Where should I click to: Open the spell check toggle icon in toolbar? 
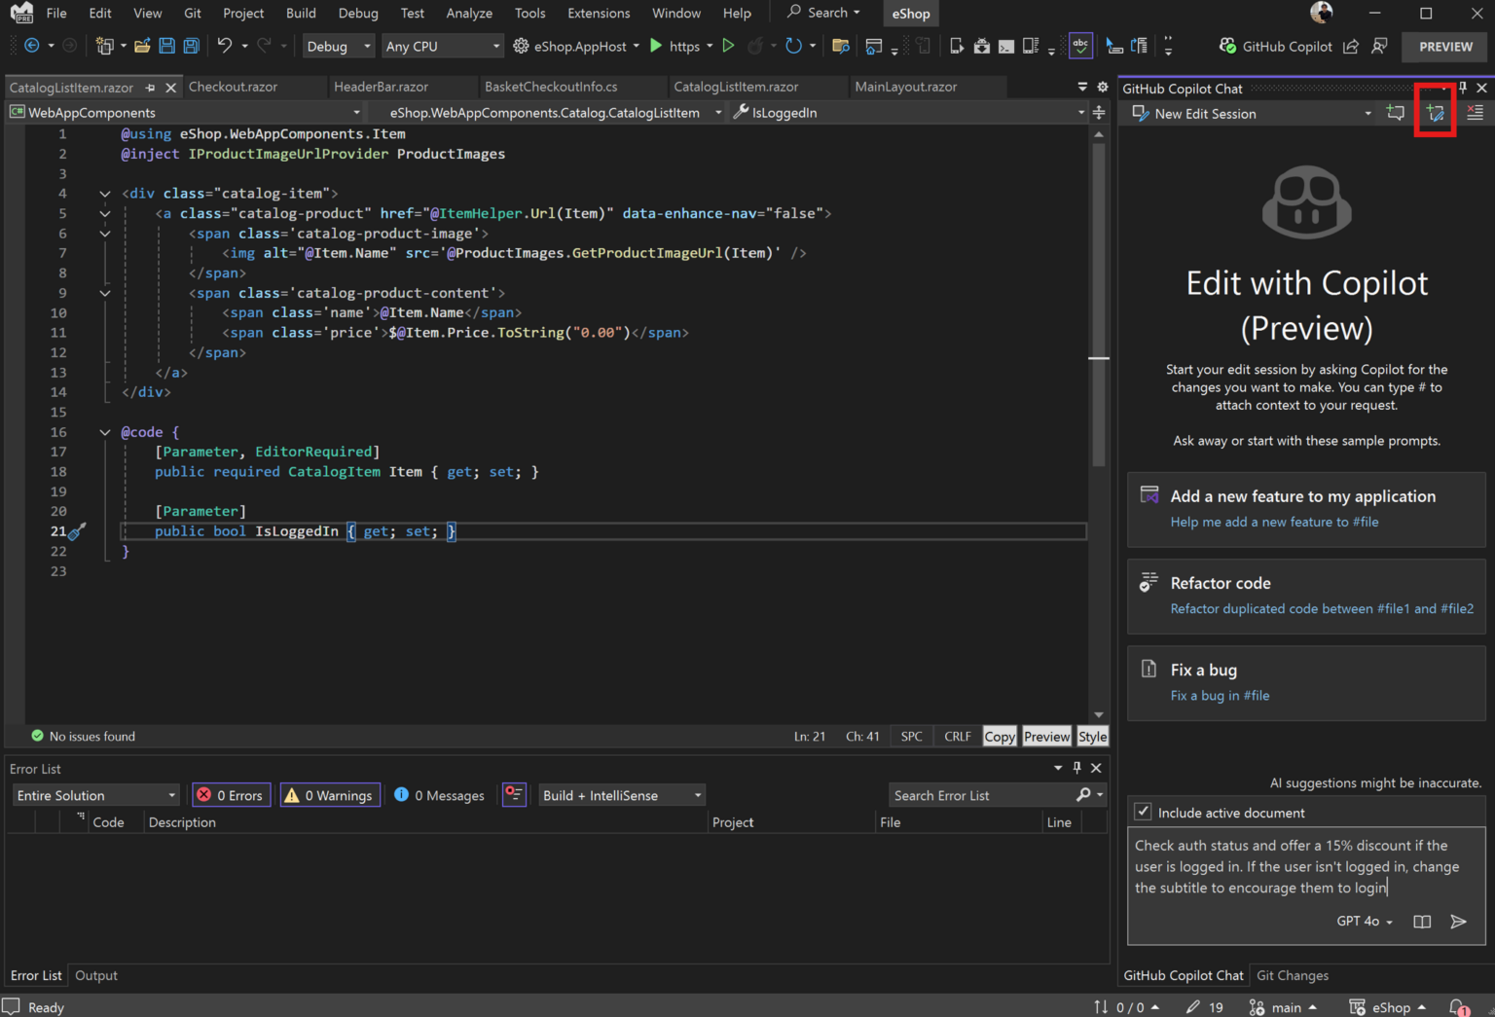1080,46
